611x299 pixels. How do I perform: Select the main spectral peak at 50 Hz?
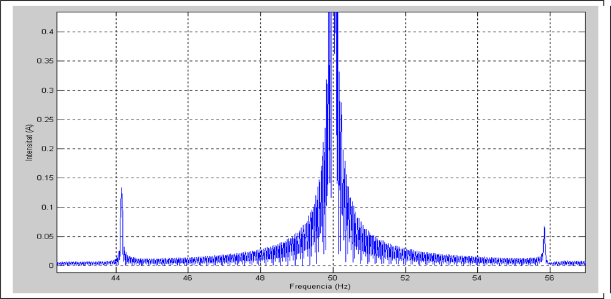[x=334, y=37]
